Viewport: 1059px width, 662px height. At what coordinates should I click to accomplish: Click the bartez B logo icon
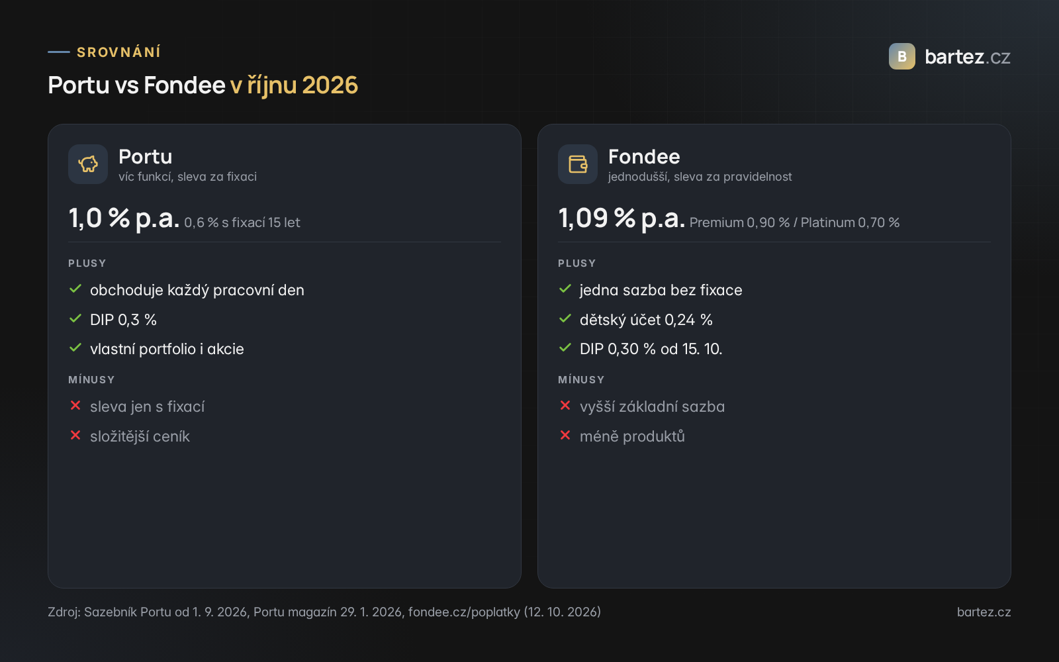click(901, 56)
